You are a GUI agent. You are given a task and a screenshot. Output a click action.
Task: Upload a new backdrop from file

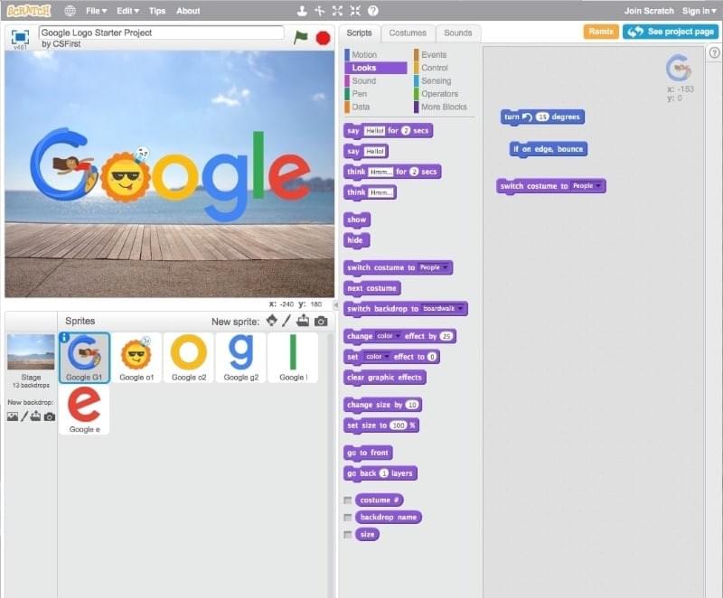point(35,416)
